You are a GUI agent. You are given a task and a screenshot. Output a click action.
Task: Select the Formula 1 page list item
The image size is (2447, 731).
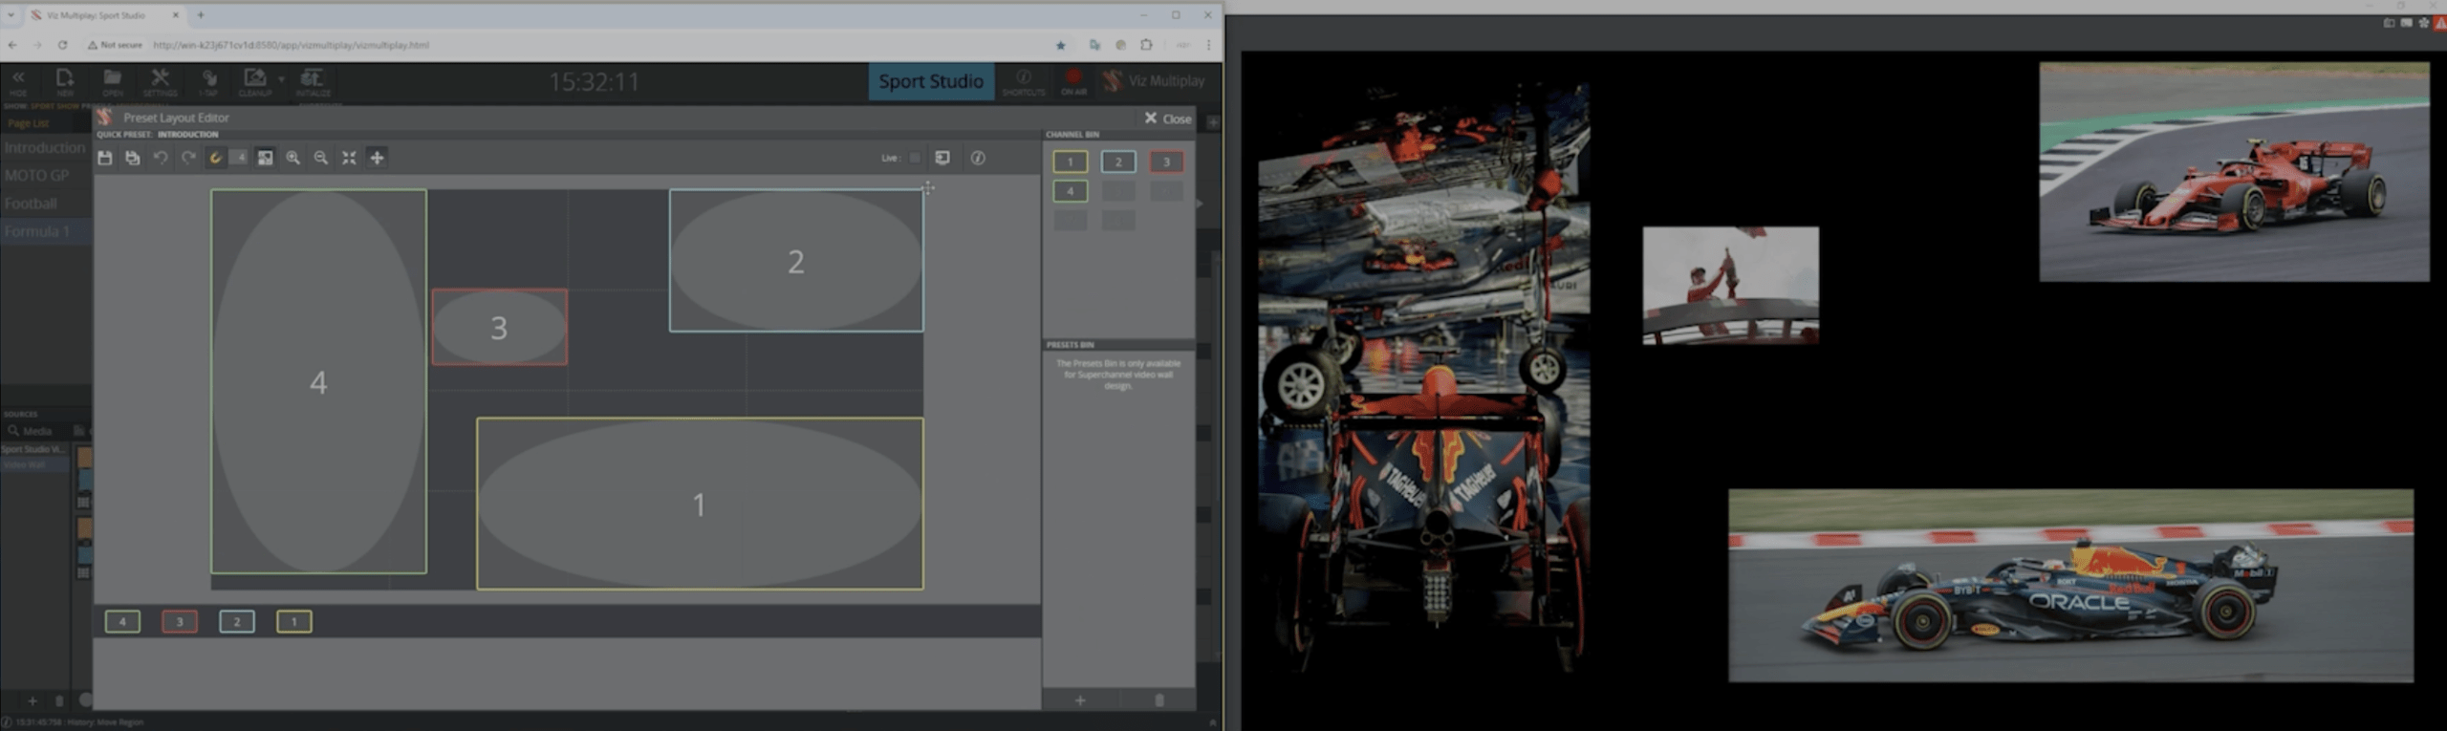point(38,231)
